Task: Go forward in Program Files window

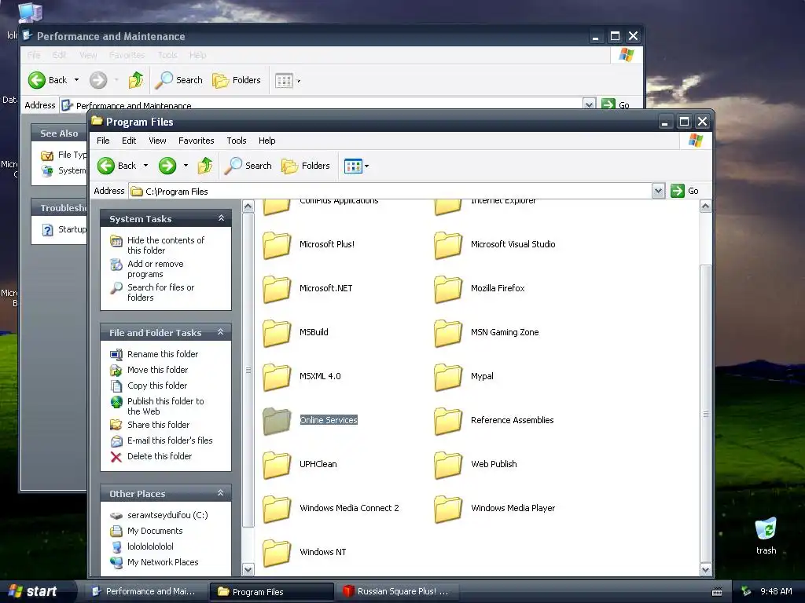Action: (x=167, y=166)
